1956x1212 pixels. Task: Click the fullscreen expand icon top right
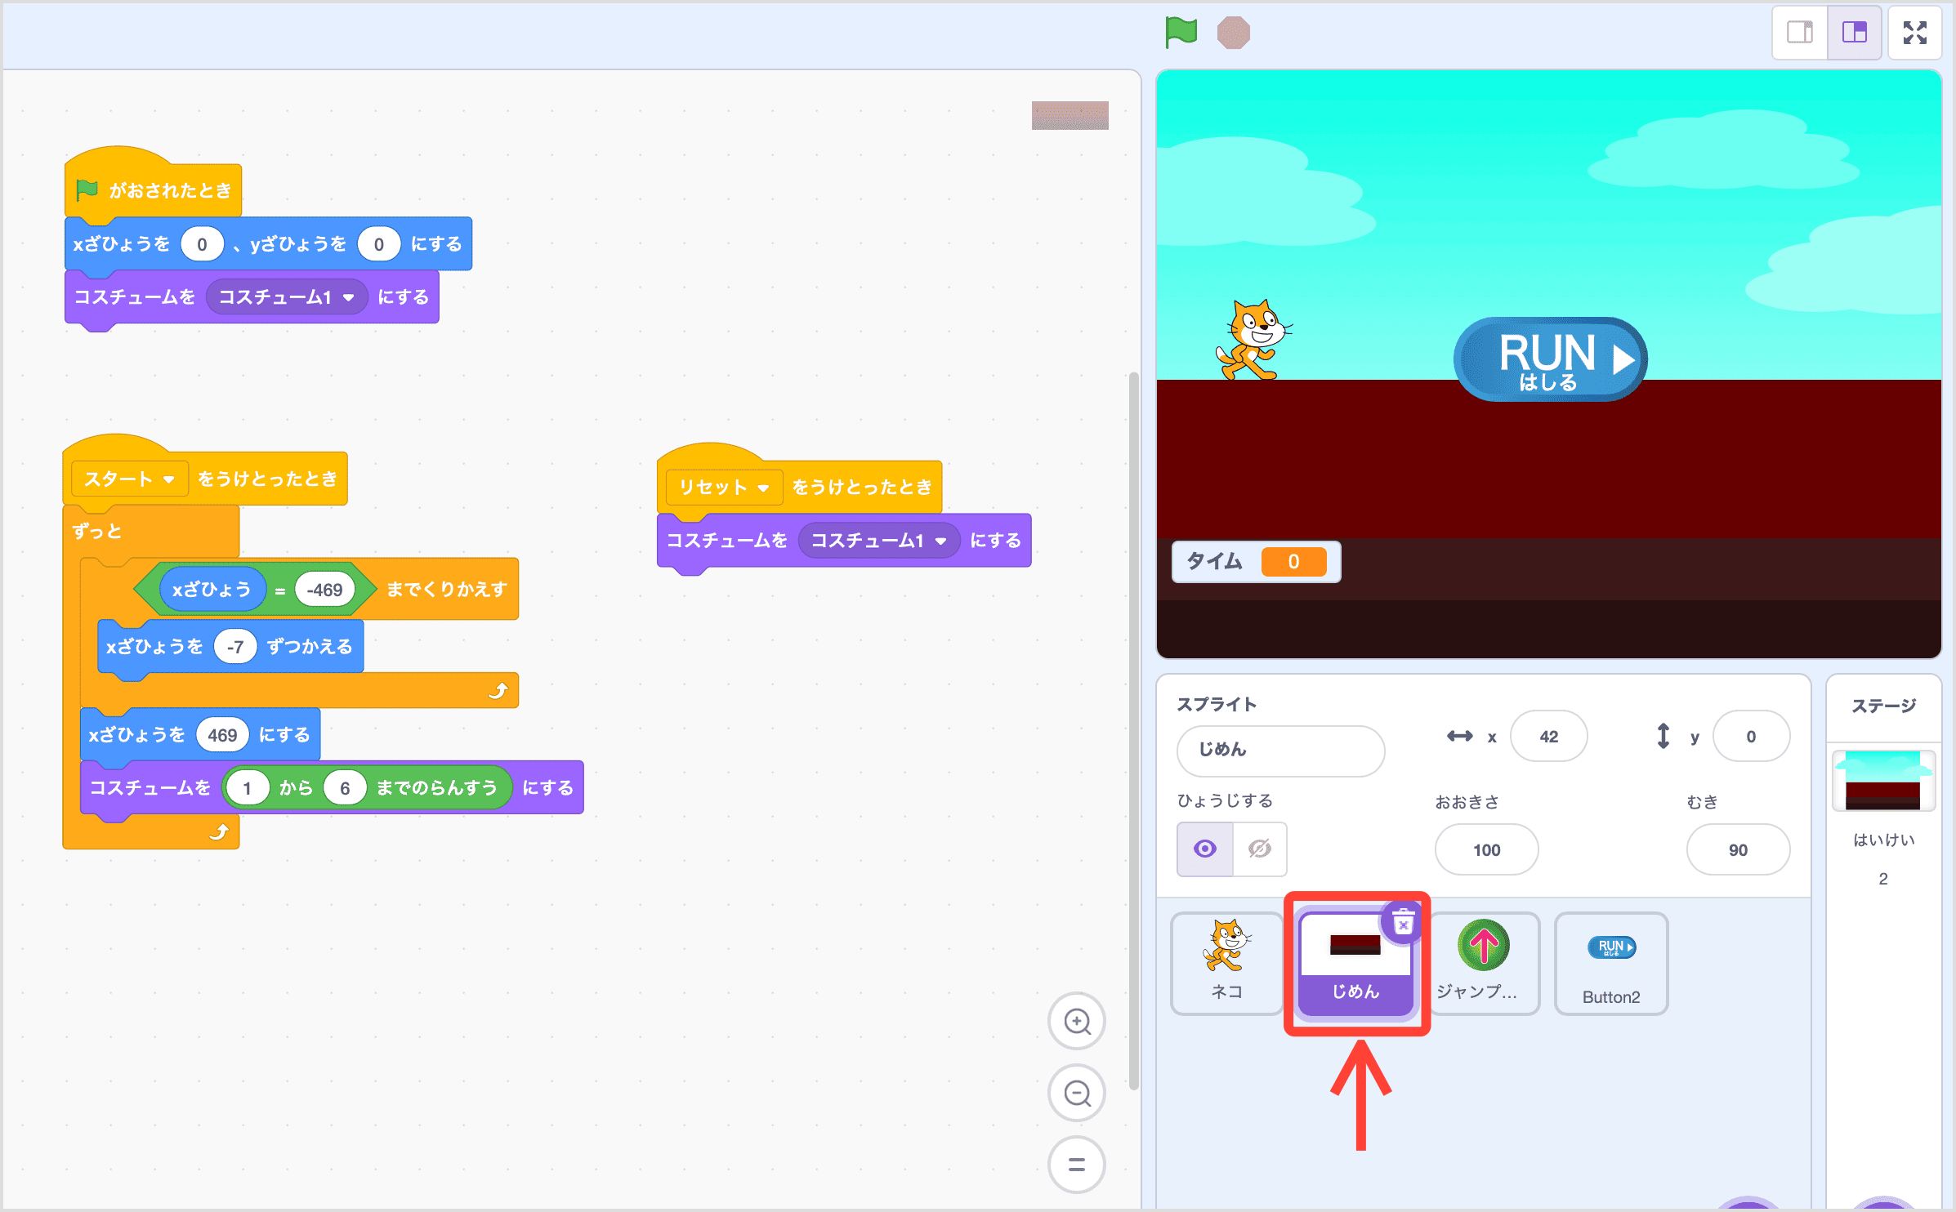(x=1917, y=31)
